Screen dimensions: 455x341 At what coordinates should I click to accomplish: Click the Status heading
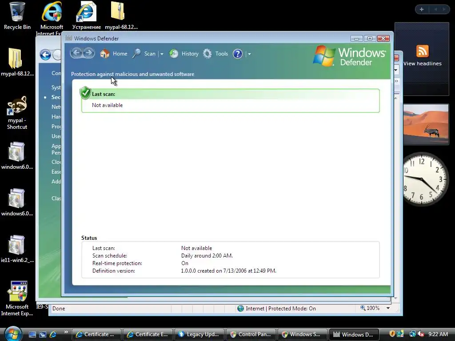pos(89,238)
